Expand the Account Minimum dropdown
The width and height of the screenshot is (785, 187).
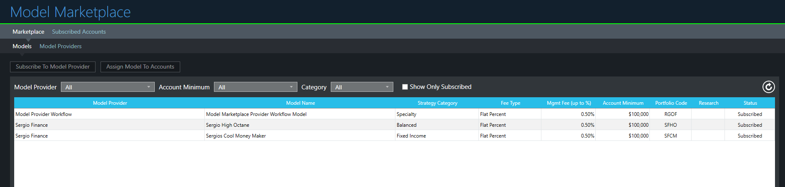point(255,87)
